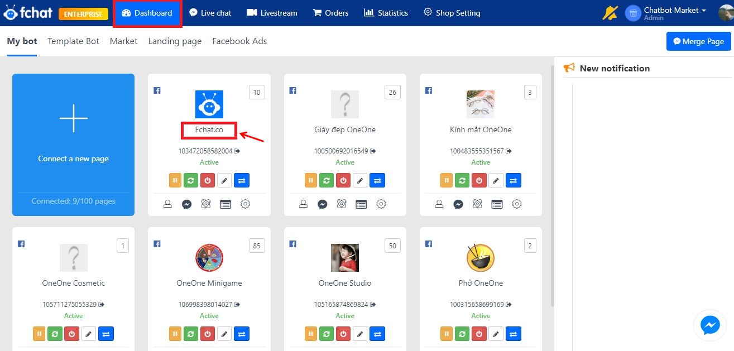Open Messenger icon under Giày đẹp OneOne

pyautogui.click(x=323, y=204)
